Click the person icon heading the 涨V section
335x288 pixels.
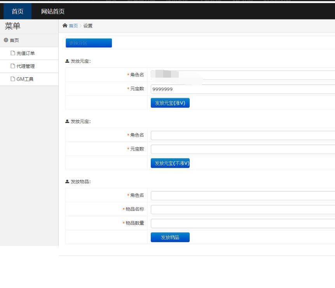tap(67, 61)
